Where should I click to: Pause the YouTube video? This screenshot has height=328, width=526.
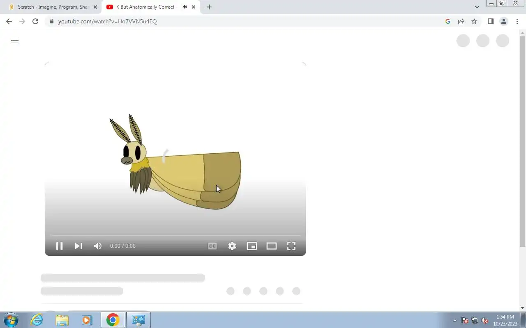pos(59,246)
